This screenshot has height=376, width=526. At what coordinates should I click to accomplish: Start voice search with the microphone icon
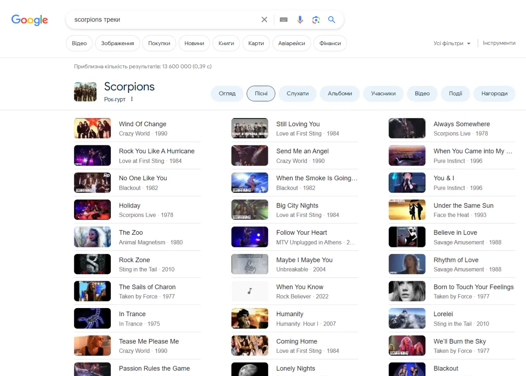pos(300,20)
